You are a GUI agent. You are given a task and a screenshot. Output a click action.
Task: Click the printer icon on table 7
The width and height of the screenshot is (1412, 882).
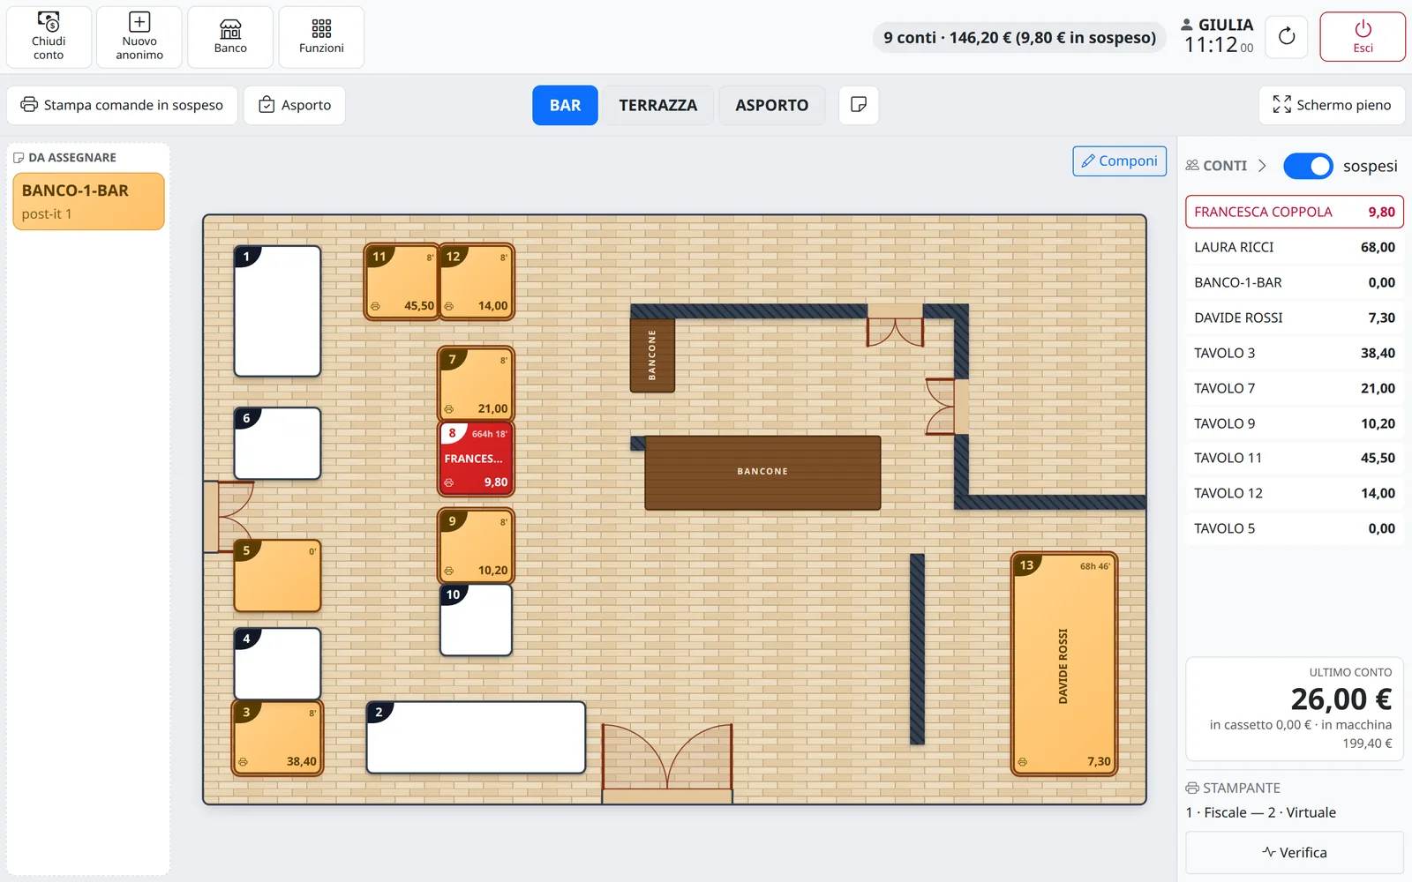(x=449, y=409)
